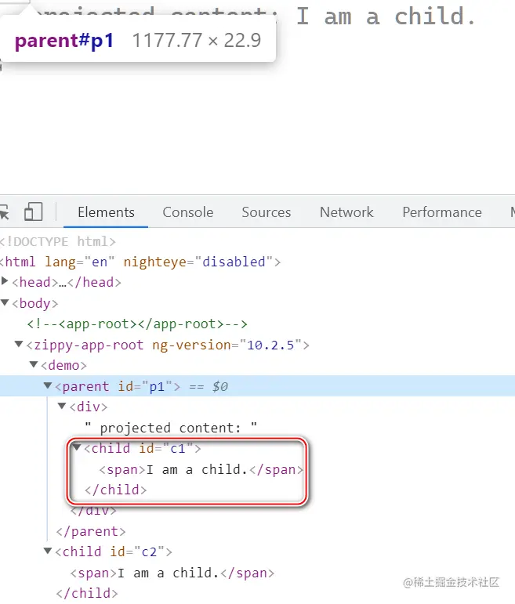Collapse the parent id="p1" node

[47, 385]
